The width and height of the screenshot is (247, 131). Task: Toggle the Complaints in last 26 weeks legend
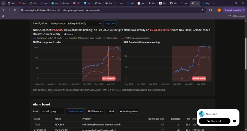point(47,38)
